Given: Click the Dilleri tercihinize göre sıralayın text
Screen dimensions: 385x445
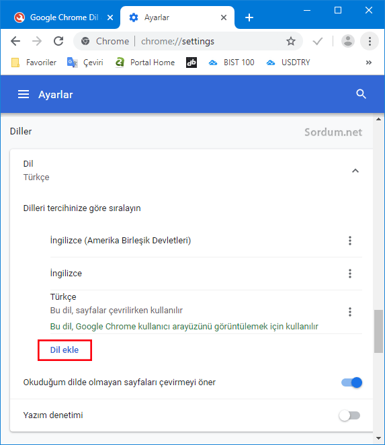Looking at the screenshot, I should pyautogui.click(x=82, y=208).
